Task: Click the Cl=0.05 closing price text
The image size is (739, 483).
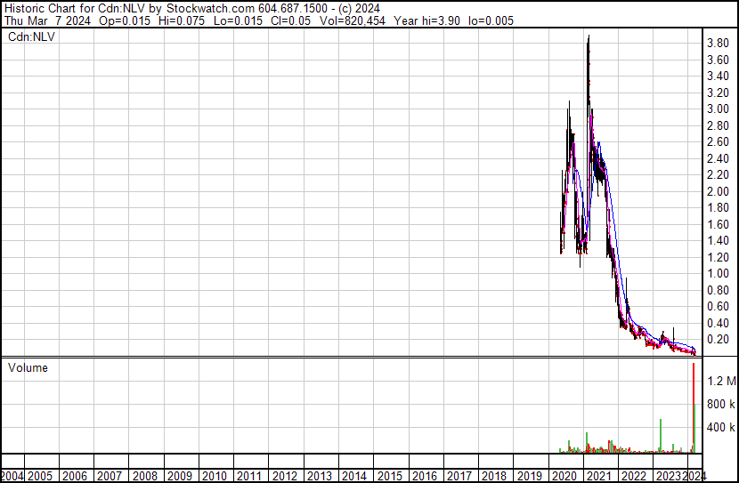Action: point(236,20)
